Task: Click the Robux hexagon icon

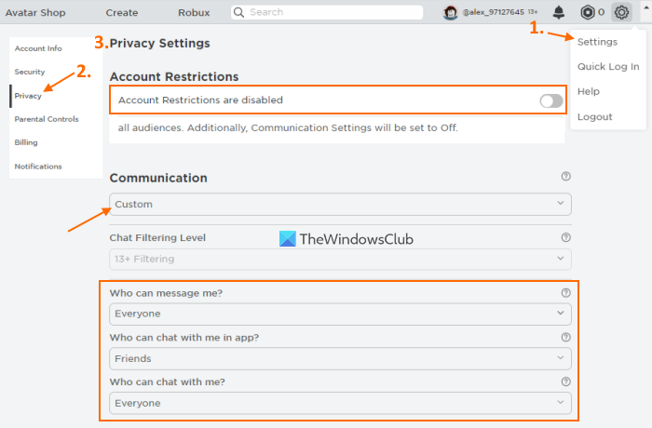Action: (588, 12)
